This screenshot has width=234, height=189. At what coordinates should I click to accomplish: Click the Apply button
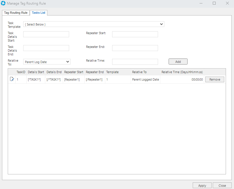[x=202, y=186]
